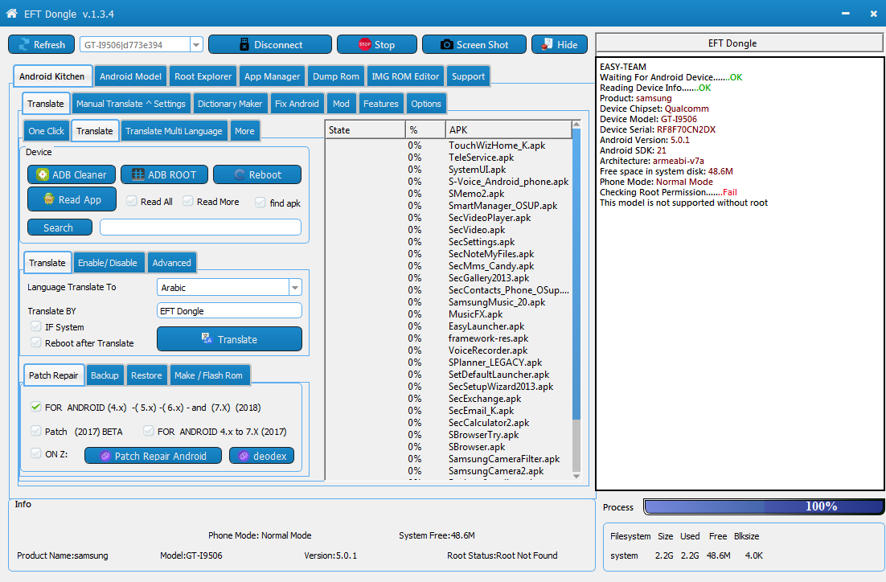Click the Translate BY text field
The height and width of the screenshot is (582, 886).
click(x=229, y=311)
